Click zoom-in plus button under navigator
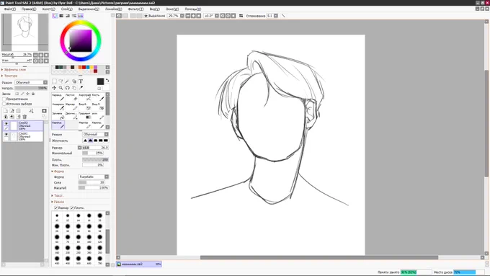490x276 pixels. [41, 55]
